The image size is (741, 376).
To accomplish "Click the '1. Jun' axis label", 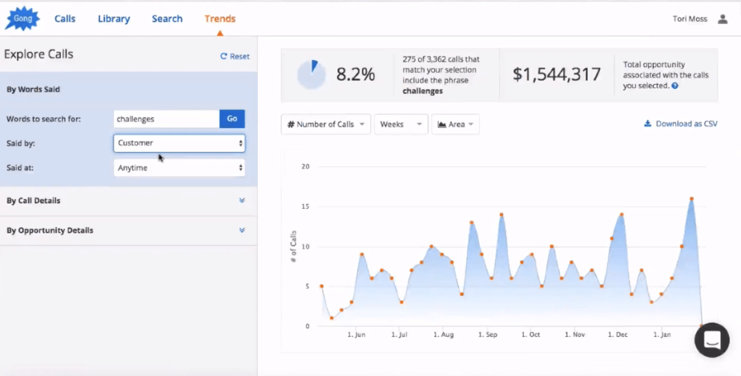I will [356, 335].
